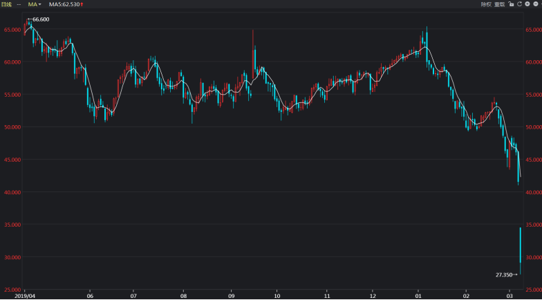The width and height of the screenshot is (542, 300).
Task: Click the MA5:62.530 indicator value
Action: point(64,4)
